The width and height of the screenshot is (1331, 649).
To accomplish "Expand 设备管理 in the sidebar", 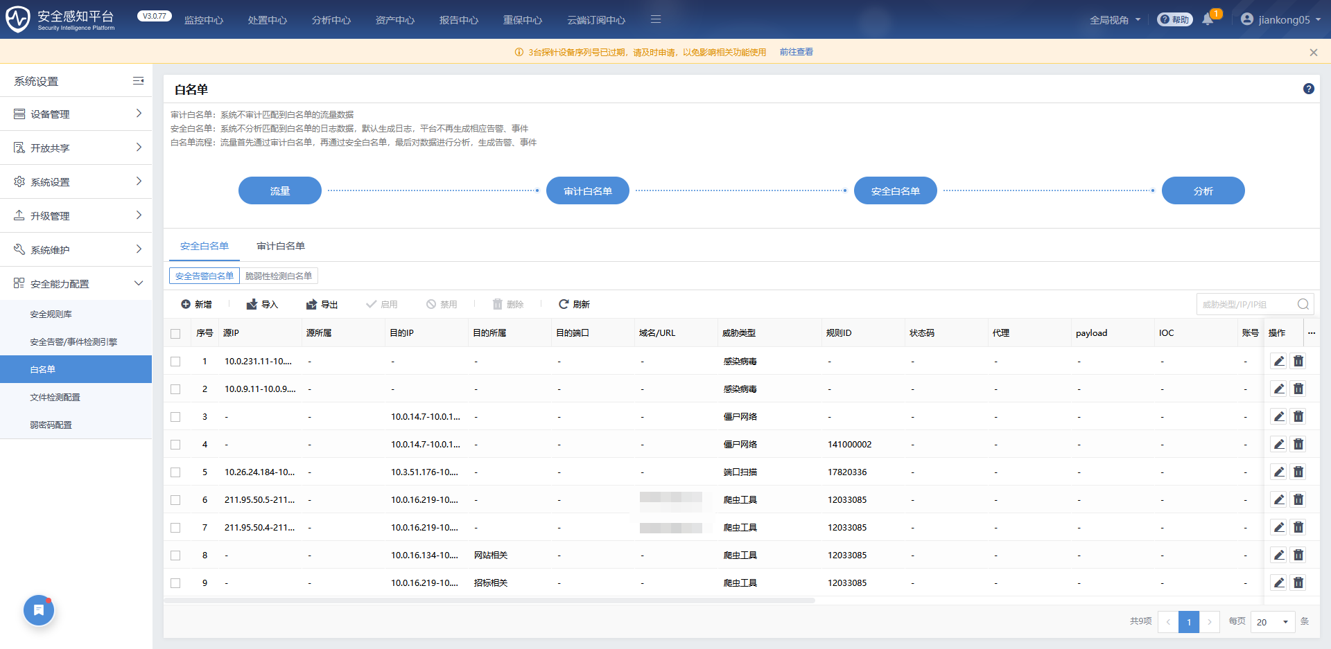I will click(x=76, y=114).
